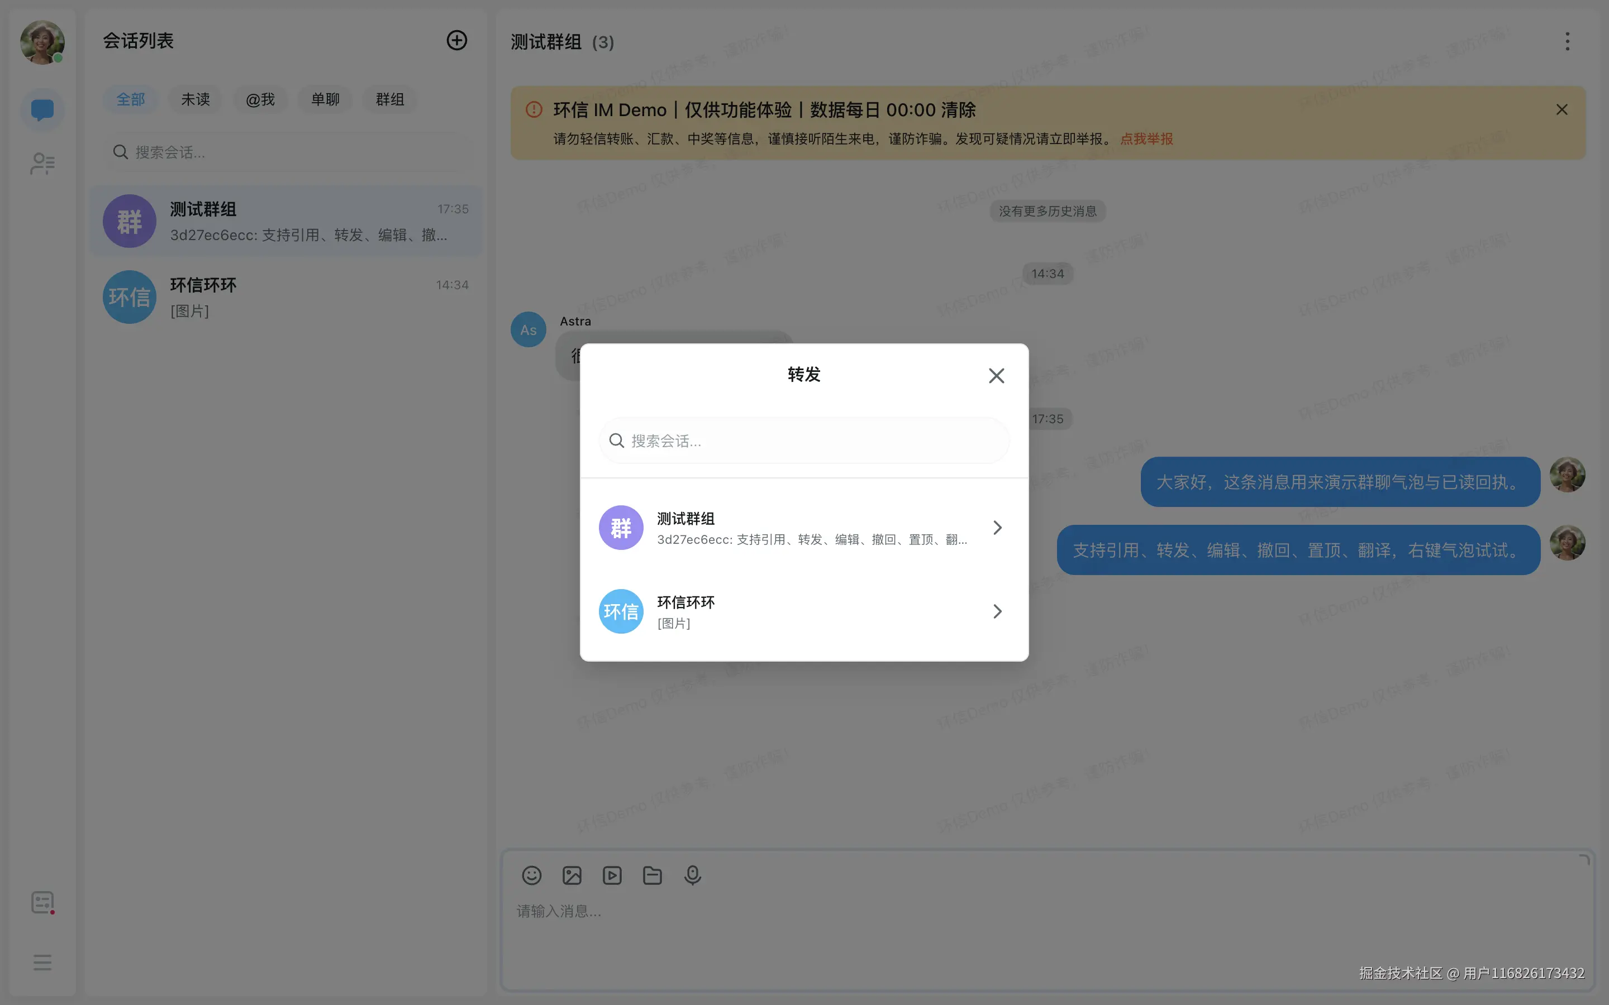
Task: Open the chat messages sidebar icon
Action: (x=42, y=109)
